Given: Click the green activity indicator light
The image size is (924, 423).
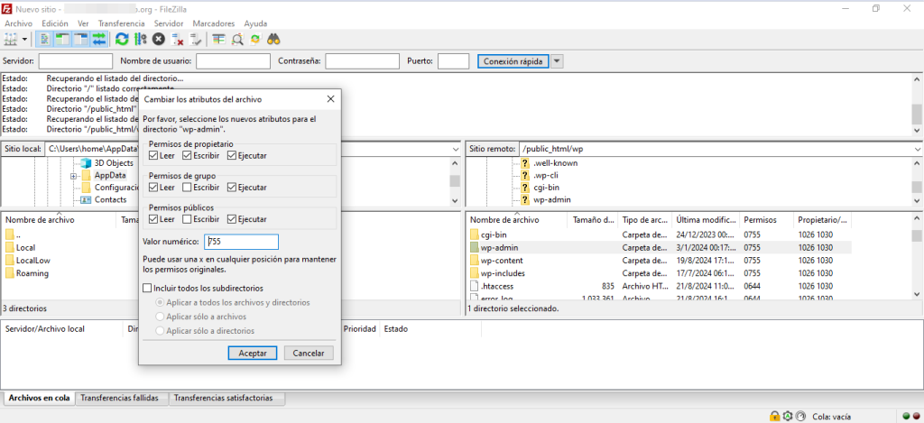Looking at the screenshot, I should [x=906, y=417].
